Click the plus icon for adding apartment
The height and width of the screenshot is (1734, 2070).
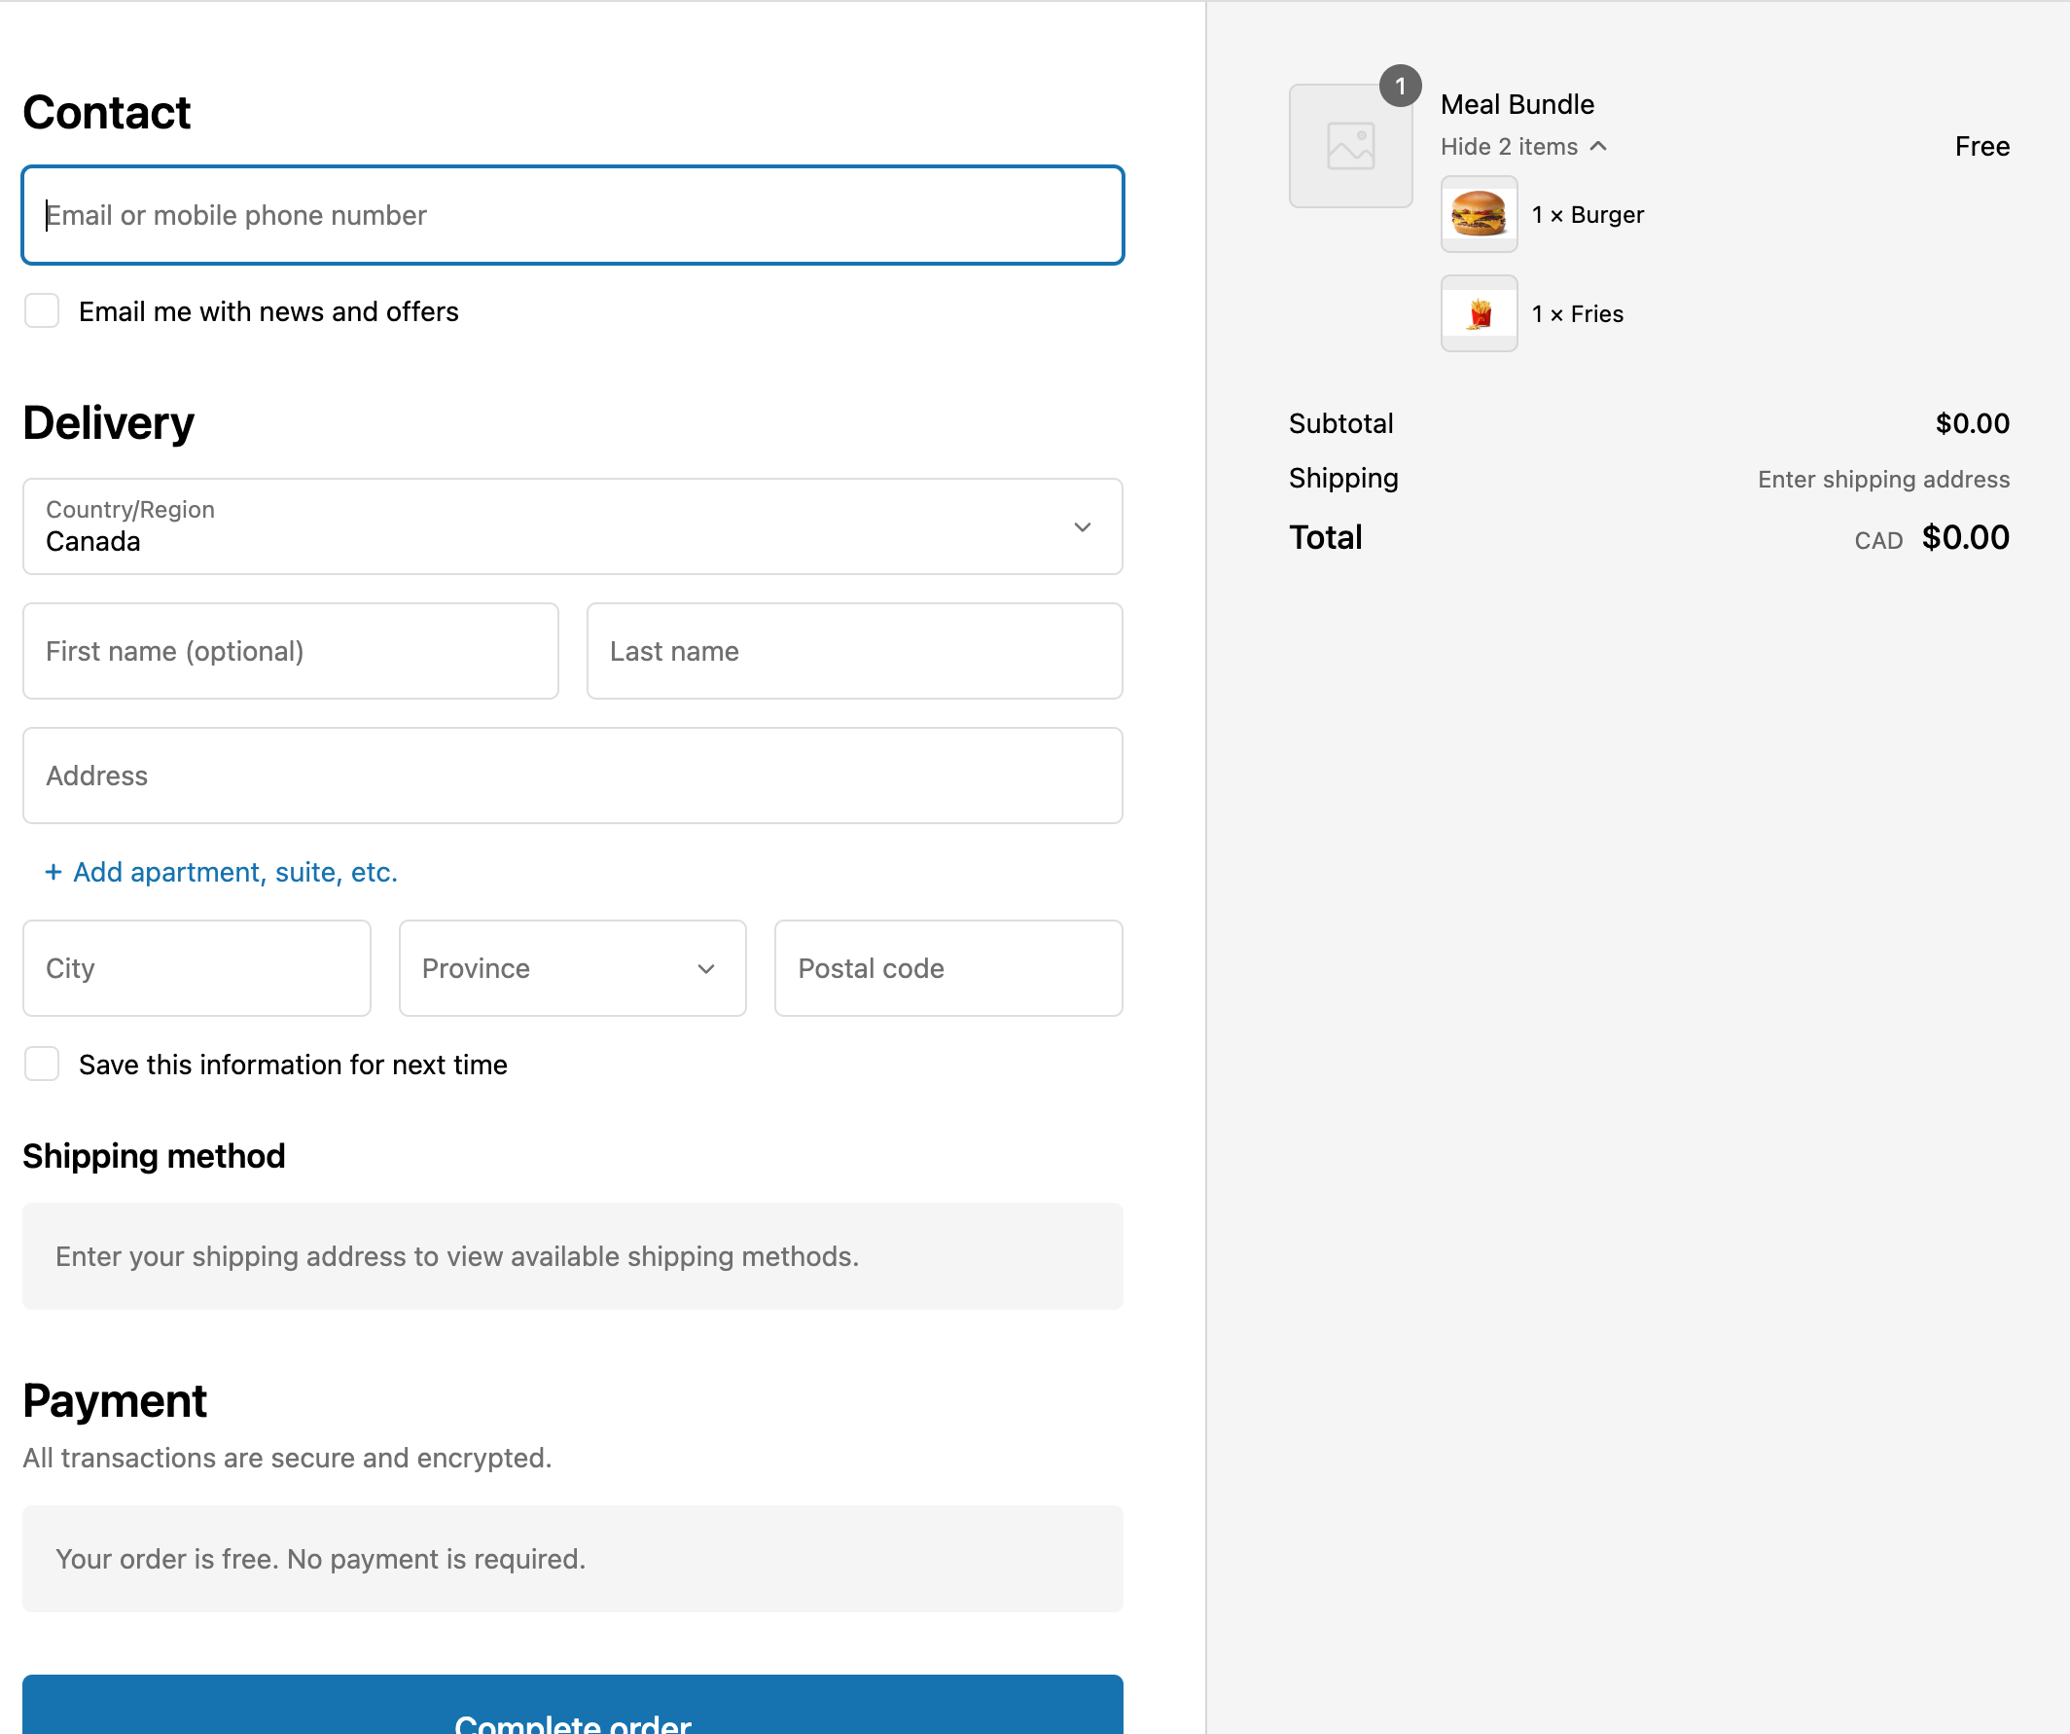point(54,873)
